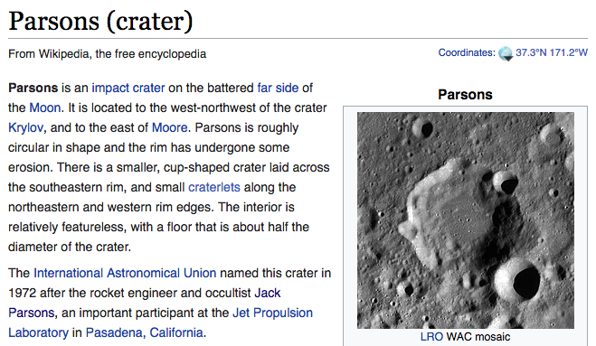Open the impact crater link
The image size is (596, 346).
(128, 88)
